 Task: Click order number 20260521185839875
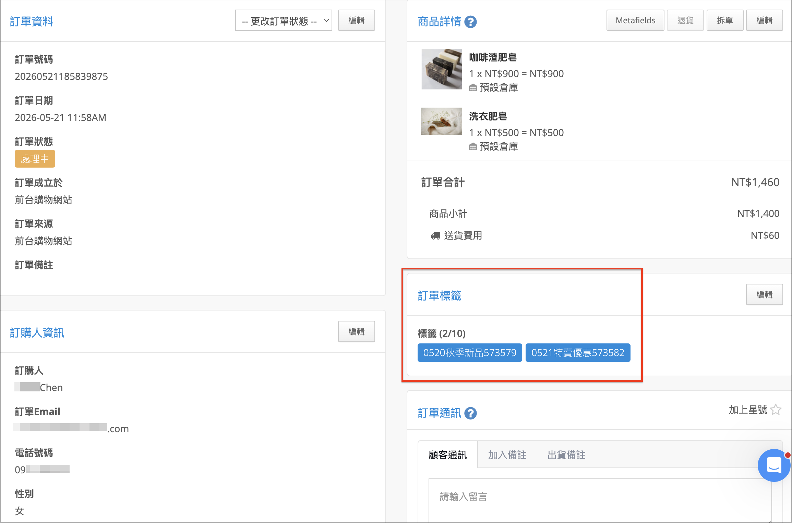(x=61, y=76)
